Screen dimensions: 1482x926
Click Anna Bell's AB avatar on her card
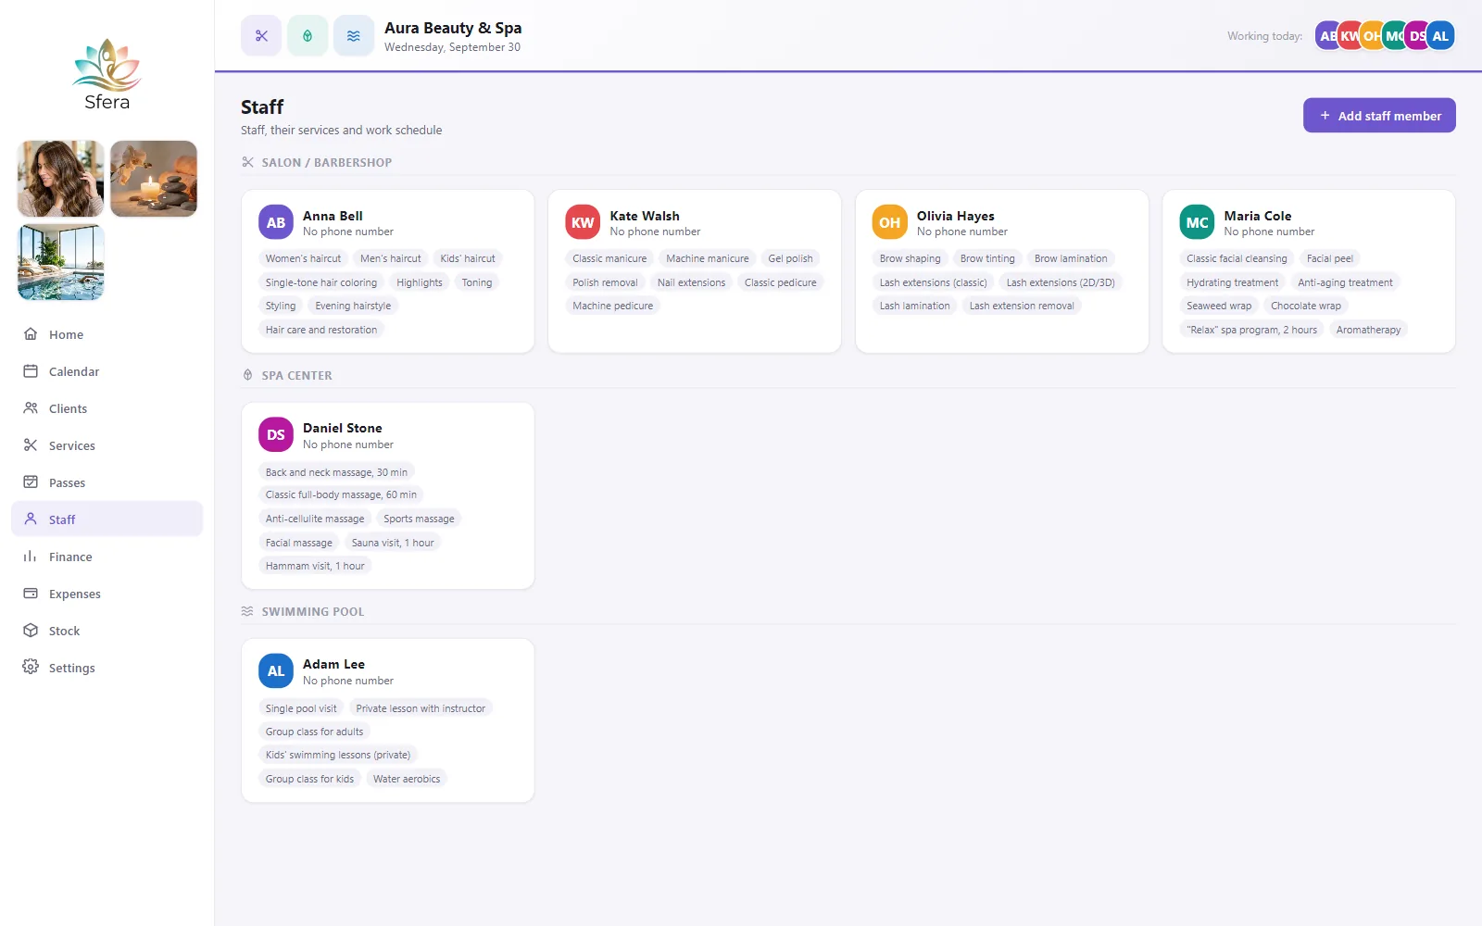[276, 222]
